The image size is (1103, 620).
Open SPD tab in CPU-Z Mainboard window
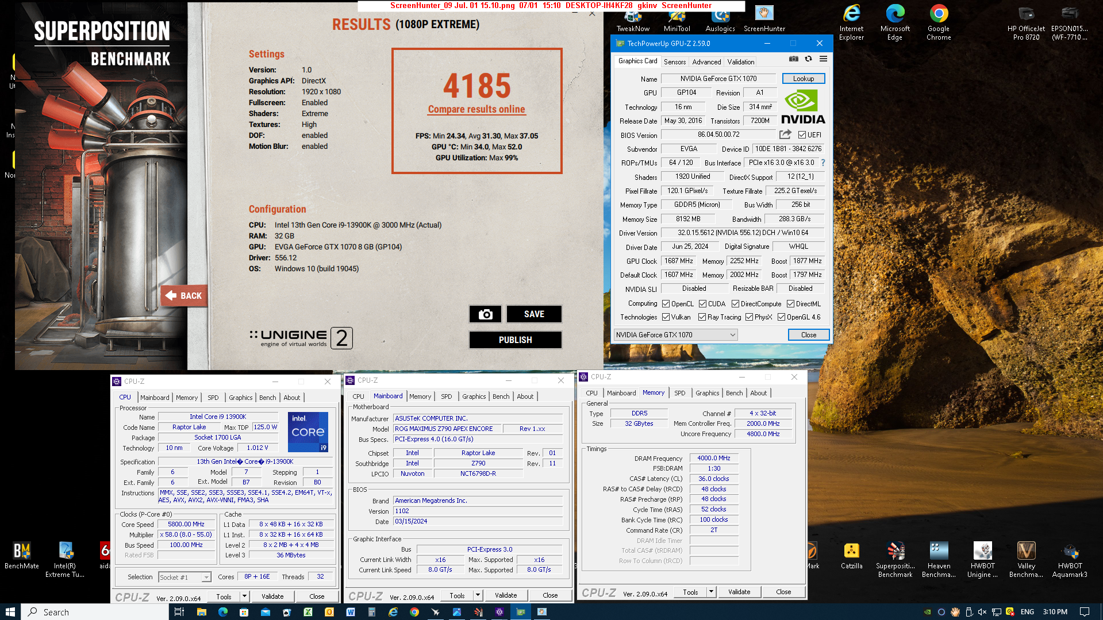coord(446,396)
